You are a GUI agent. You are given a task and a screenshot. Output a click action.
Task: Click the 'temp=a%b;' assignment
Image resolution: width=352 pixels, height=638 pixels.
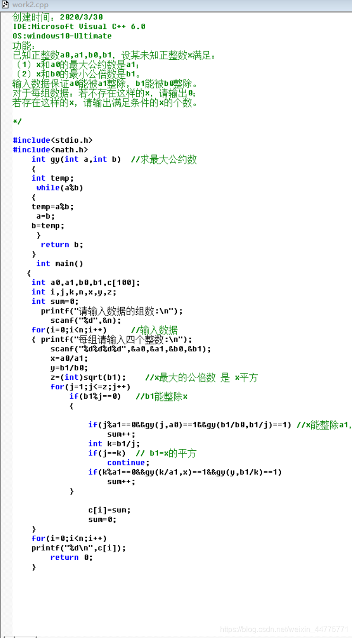coord(53,207)
